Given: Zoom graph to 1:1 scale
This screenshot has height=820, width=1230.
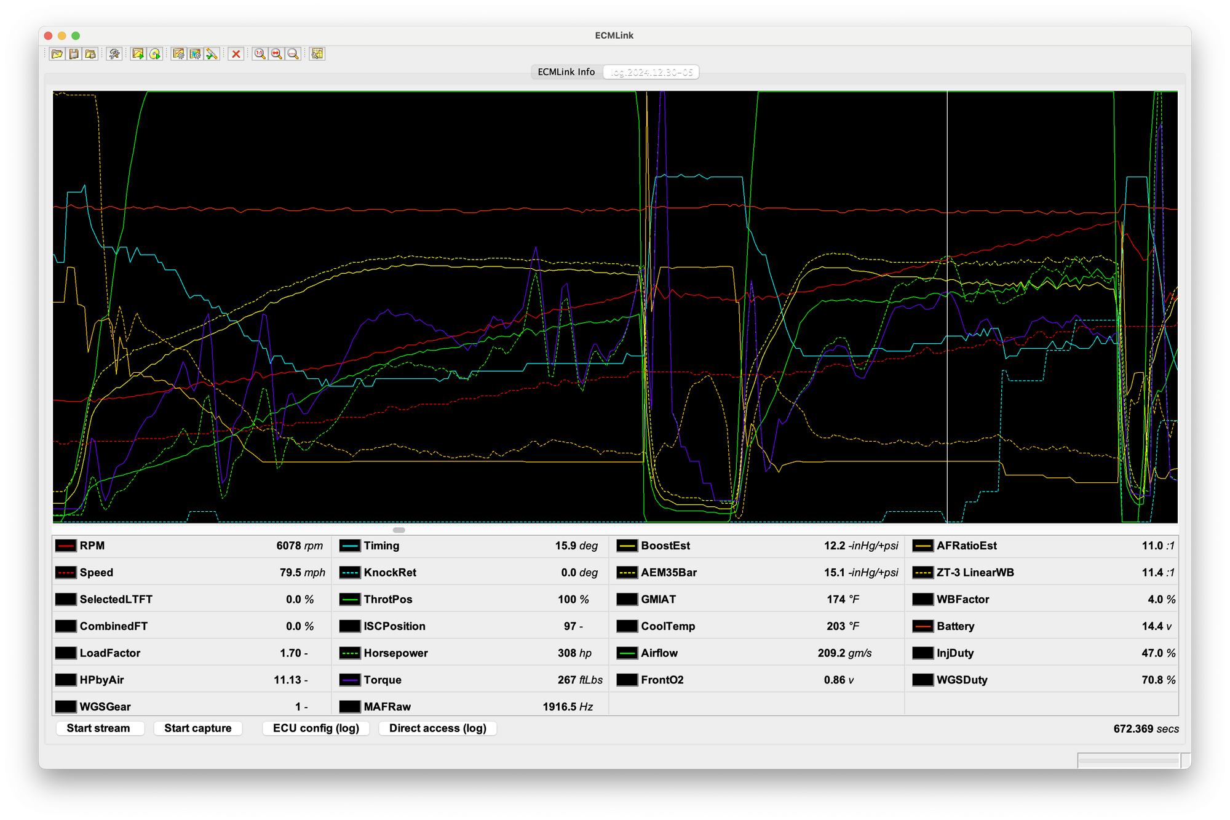Looking at the screenshot, I should [x=260, y=54].
